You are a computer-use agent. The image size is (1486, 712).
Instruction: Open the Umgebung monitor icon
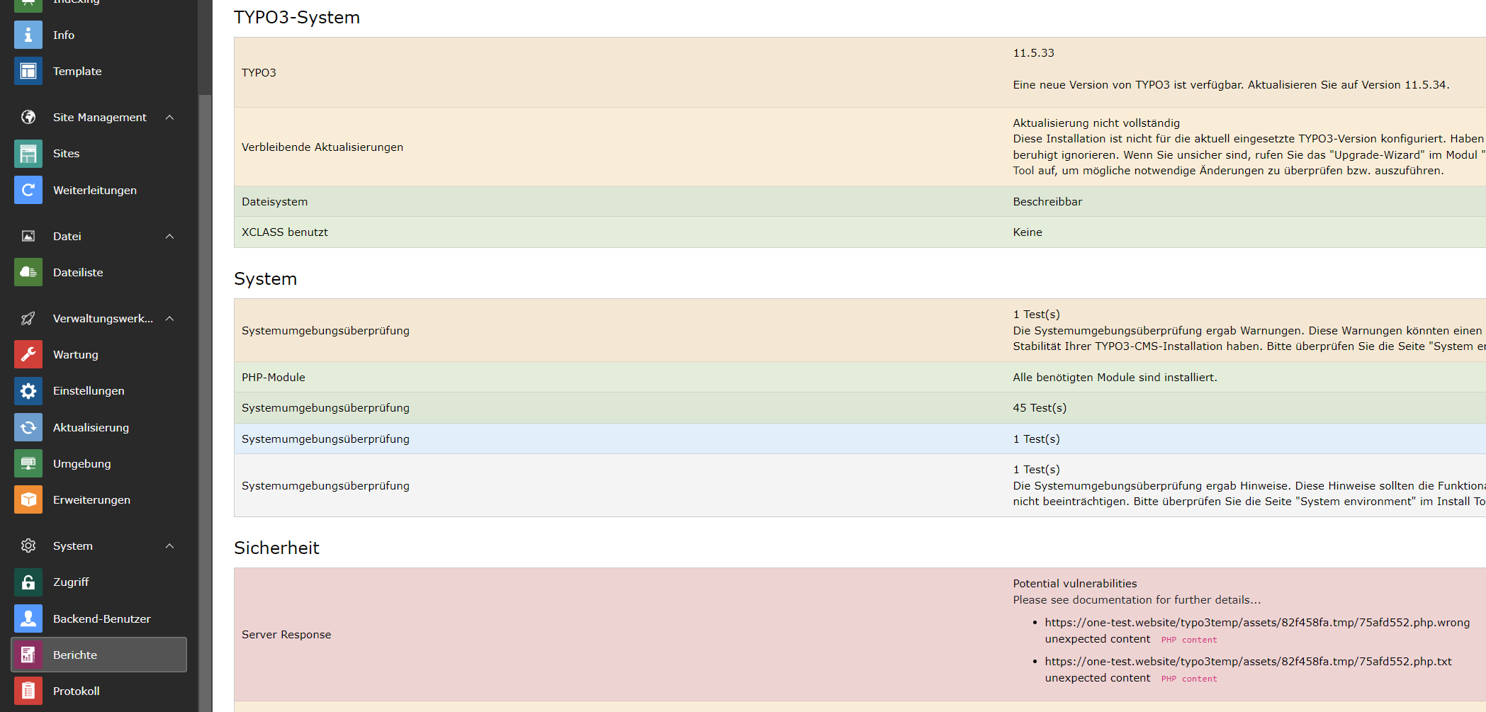point(28,463)
